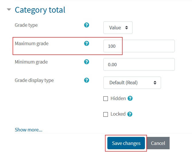Viewport: 192px width, 155px height.
Task: Click the Cancel button
Action: tap(158, 143)
